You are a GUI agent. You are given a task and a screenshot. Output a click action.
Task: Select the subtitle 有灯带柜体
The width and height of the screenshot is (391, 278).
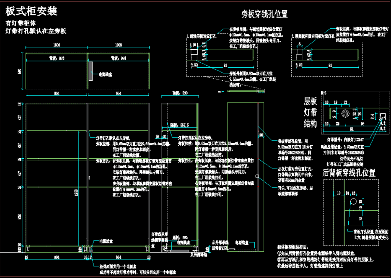(21, 23)
